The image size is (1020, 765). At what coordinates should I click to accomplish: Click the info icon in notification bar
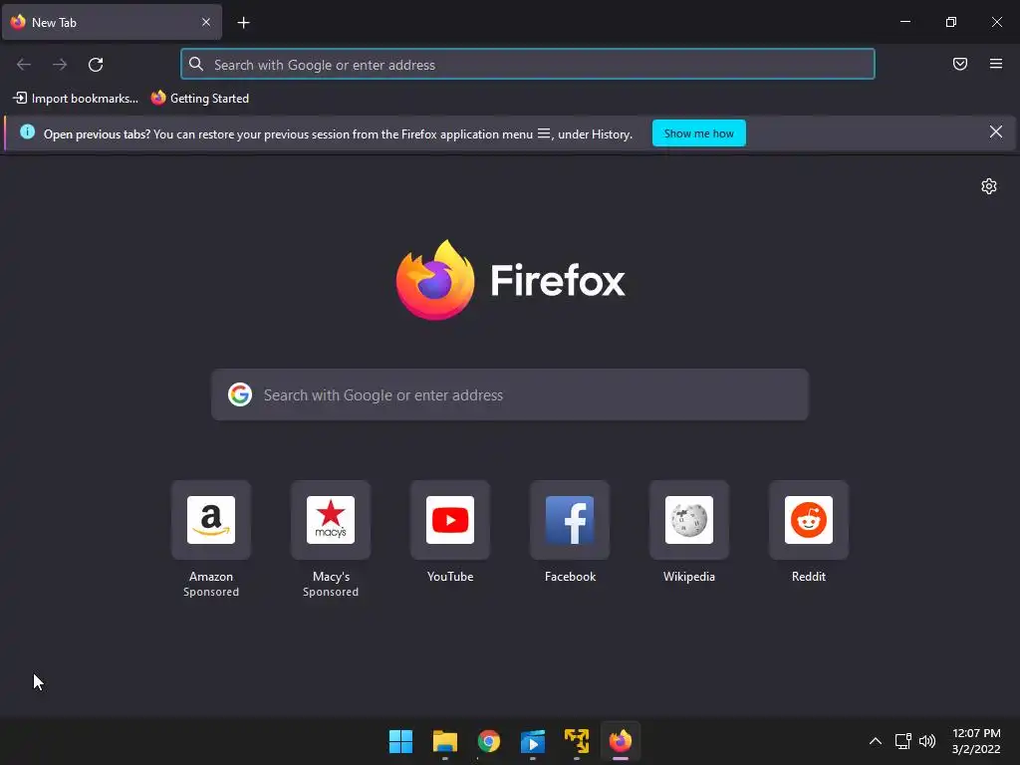coord(27,132)
